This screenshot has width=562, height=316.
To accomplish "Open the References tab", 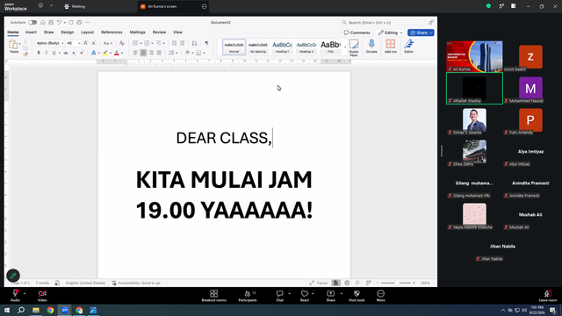I will coord(112,32).
